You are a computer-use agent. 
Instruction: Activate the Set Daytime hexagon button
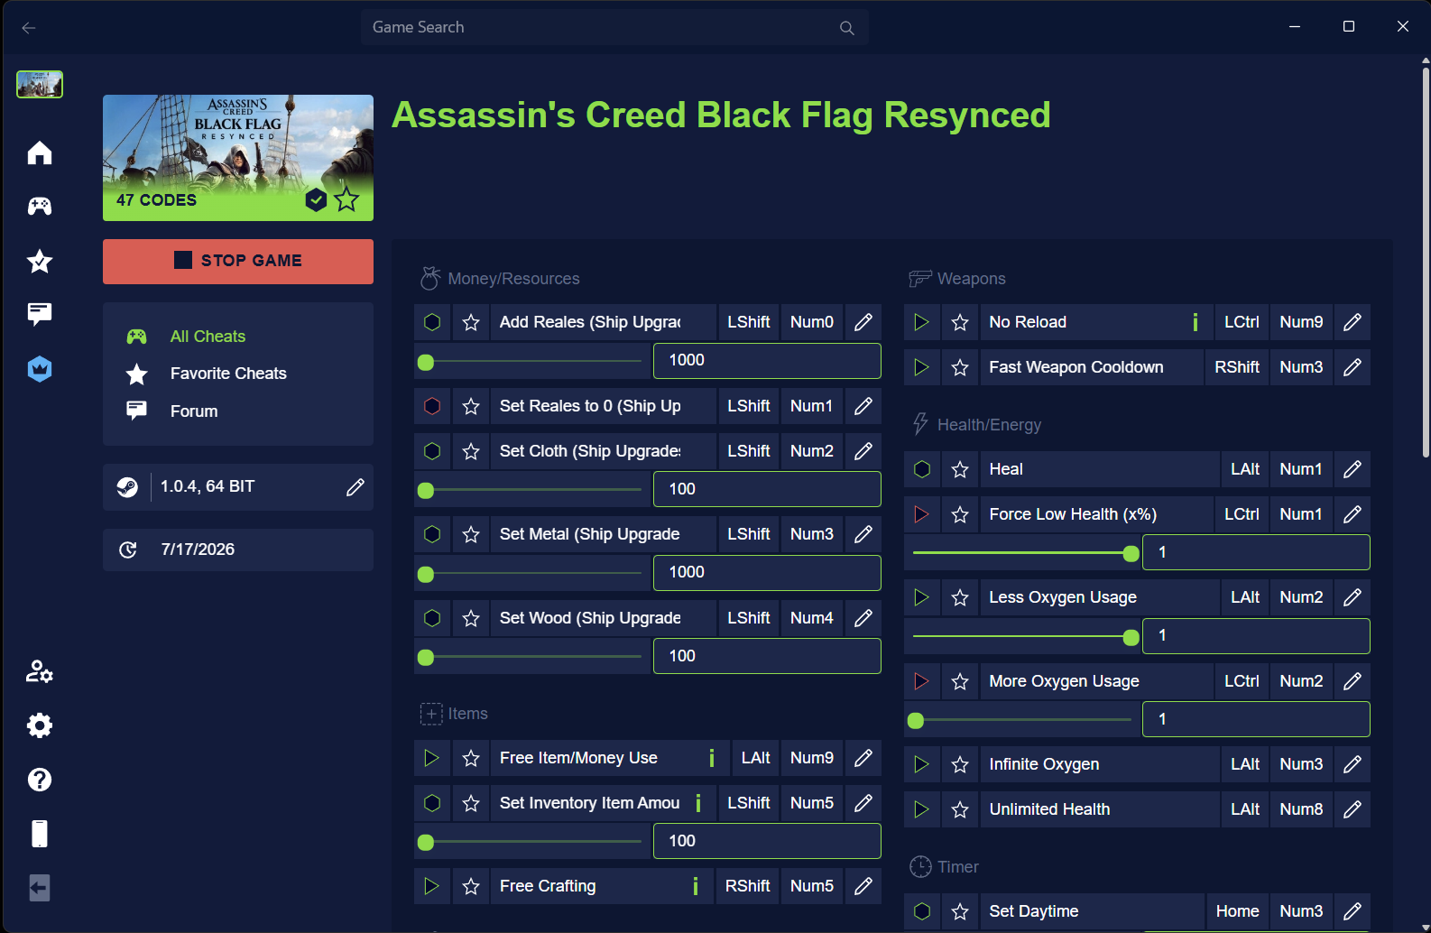(x=921, y=911)
